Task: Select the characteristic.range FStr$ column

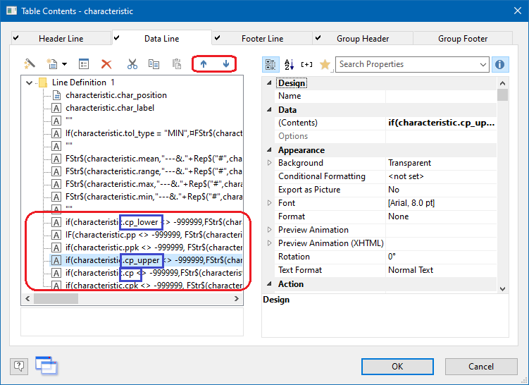Action: pos(154,171)
